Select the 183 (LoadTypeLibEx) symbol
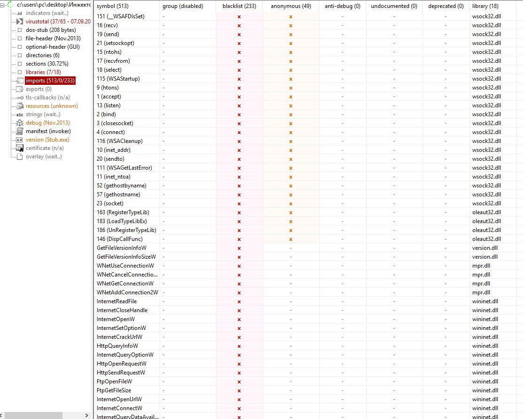 pyautogui.click(x=122, y=221)
